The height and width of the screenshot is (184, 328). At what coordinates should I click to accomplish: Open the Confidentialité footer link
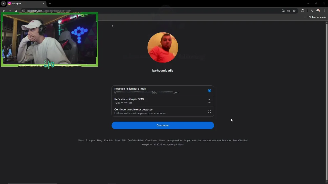(x=136, y=140)
